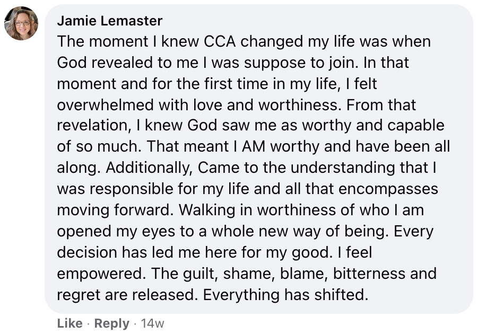503x334 pixels.
Task: Like Jamie Lemaster's comment
Action: [x=70, y=323]
